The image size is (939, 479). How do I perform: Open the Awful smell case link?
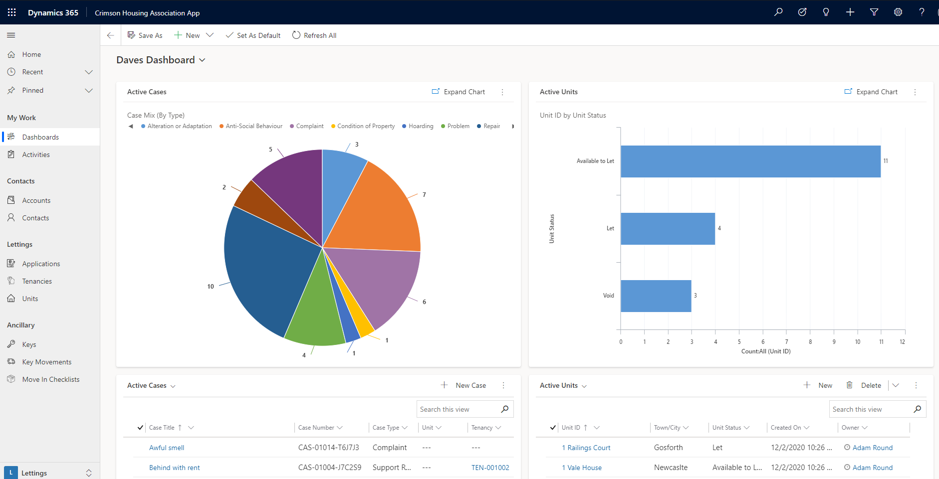point(167,448)
